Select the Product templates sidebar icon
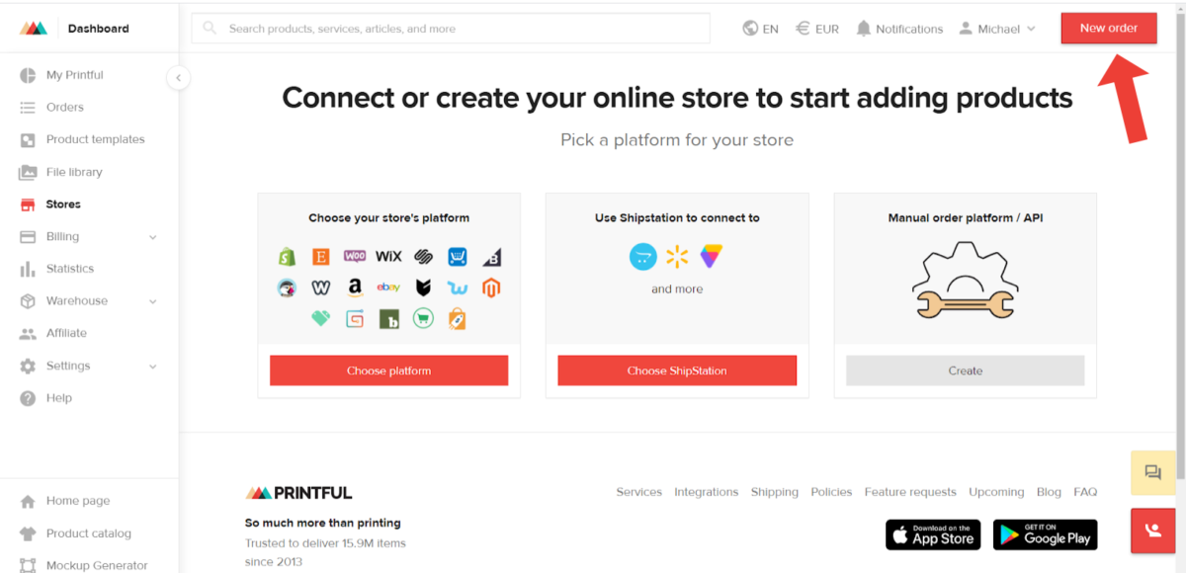Screen dimensions: 1186x573 click(x=28, y=139)
